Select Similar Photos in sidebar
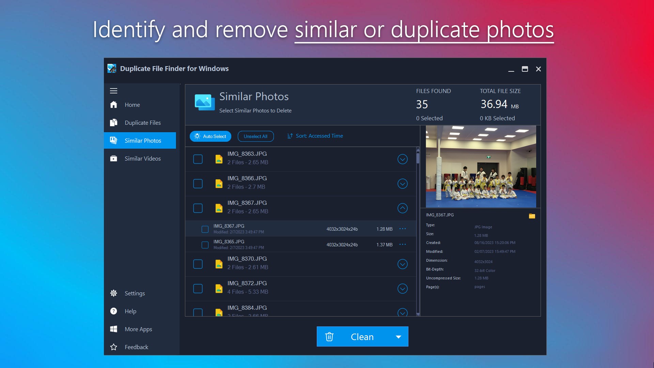 [x=140, y=140]
